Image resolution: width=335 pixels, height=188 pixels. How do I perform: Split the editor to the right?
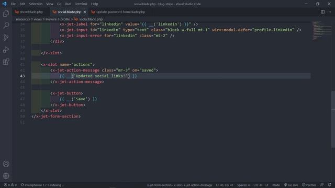tap(322, 12)
